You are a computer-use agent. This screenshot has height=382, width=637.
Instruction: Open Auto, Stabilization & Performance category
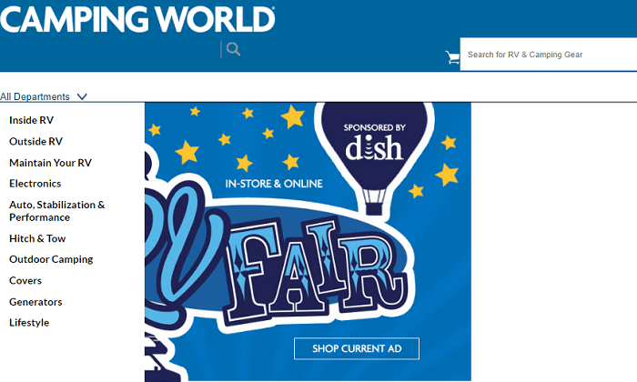[56, 211]
